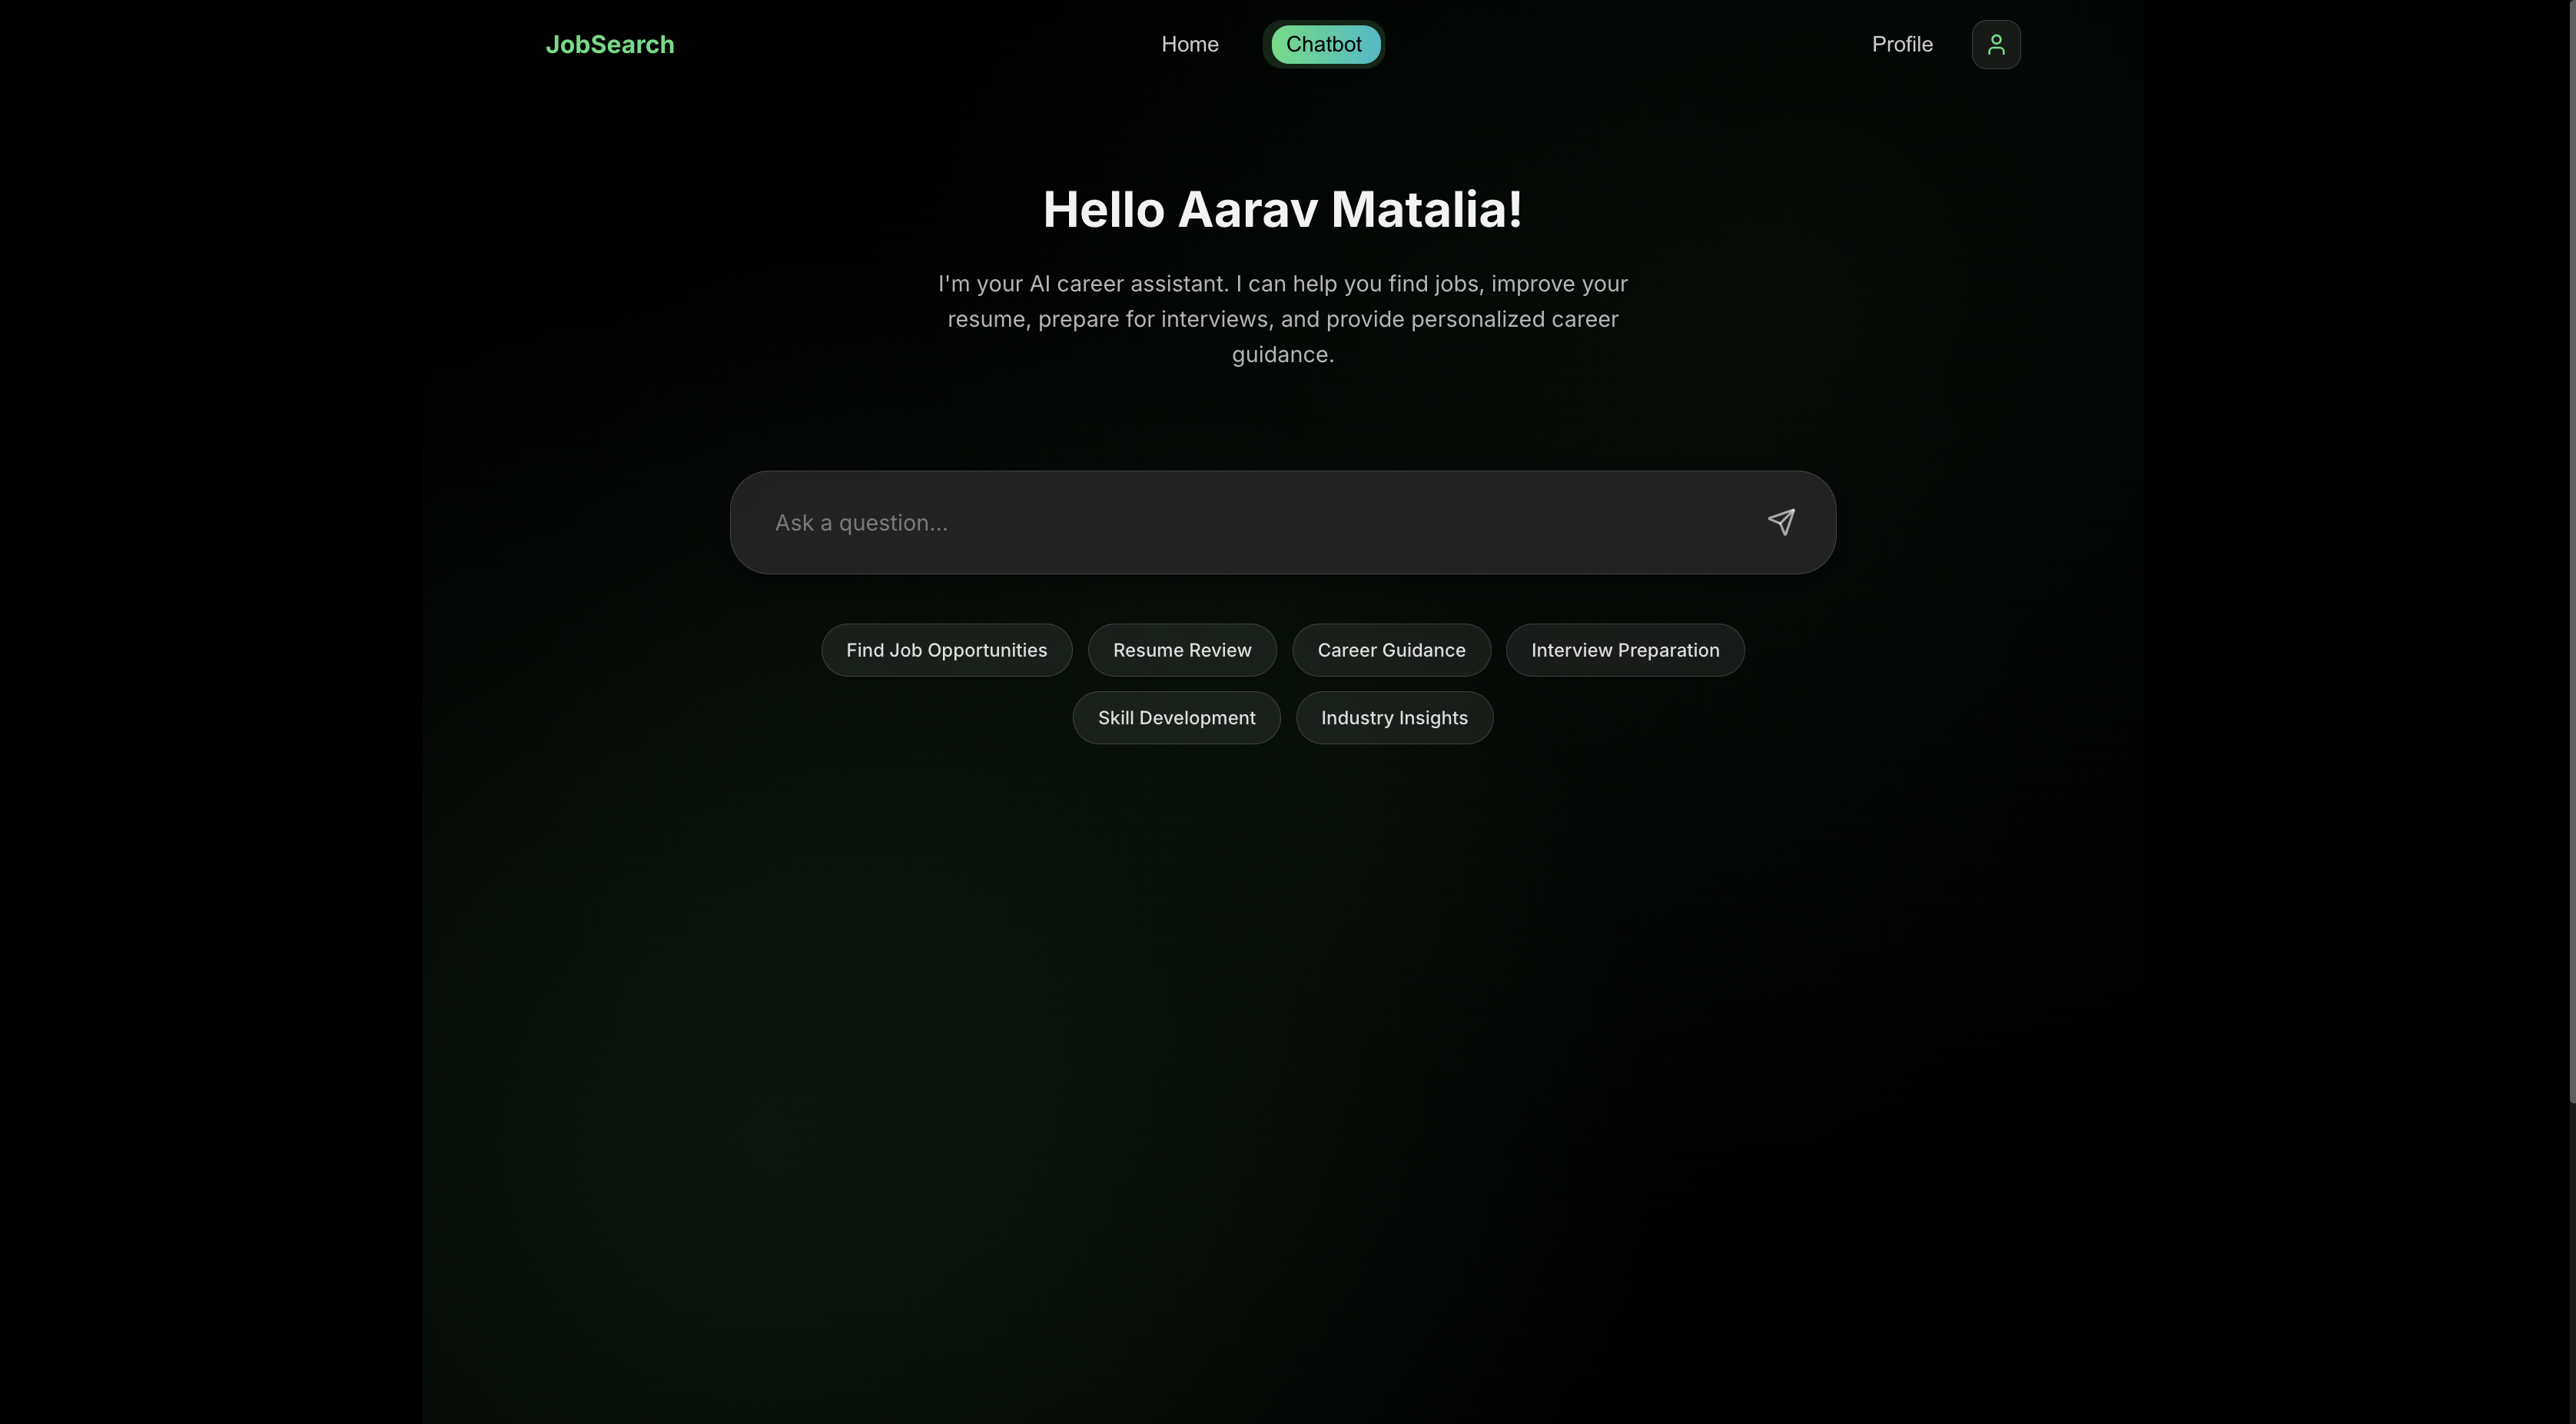Choose the Skill Development suggestion

pyautogui.click(x=1176, y=717)
